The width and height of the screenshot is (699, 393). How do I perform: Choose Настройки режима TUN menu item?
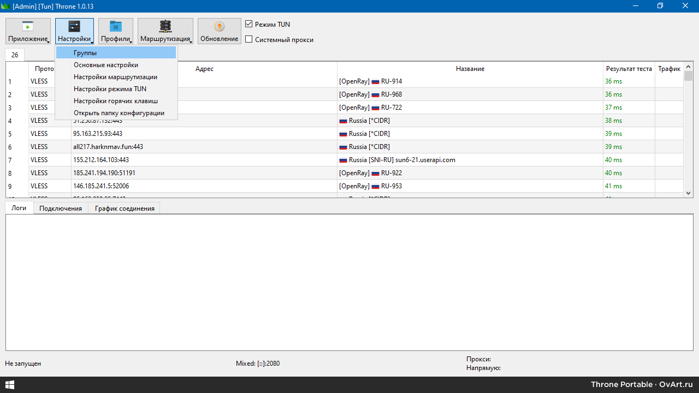tap(110, 89)
